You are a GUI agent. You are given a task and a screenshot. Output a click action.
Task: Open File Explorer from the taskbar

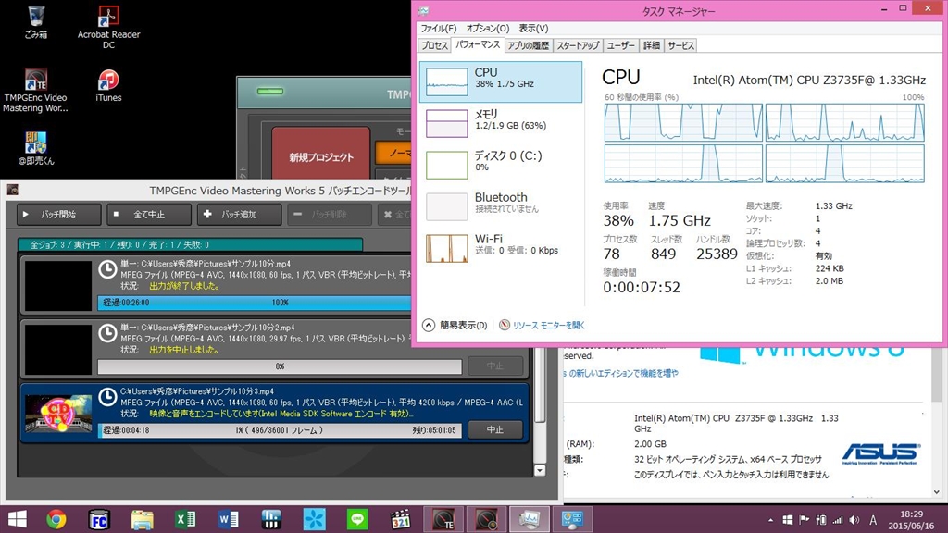point(142,519)
